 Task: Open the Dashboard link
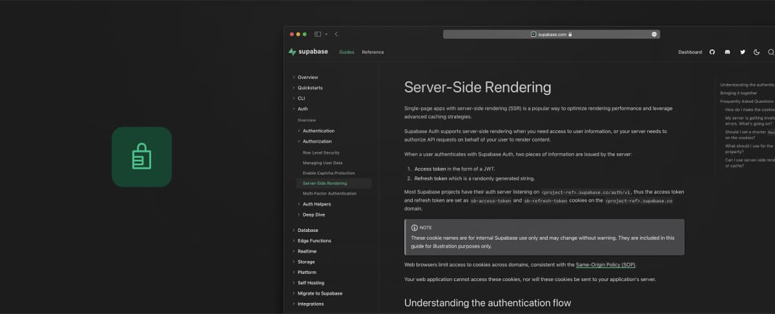click(690, 52)
